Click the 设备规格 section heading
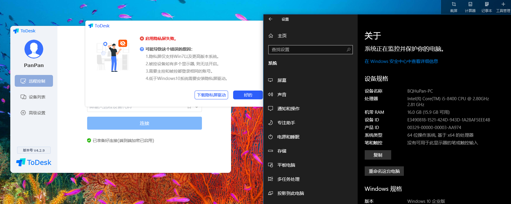This screenshot has width=511, height=204. point(376,79)
